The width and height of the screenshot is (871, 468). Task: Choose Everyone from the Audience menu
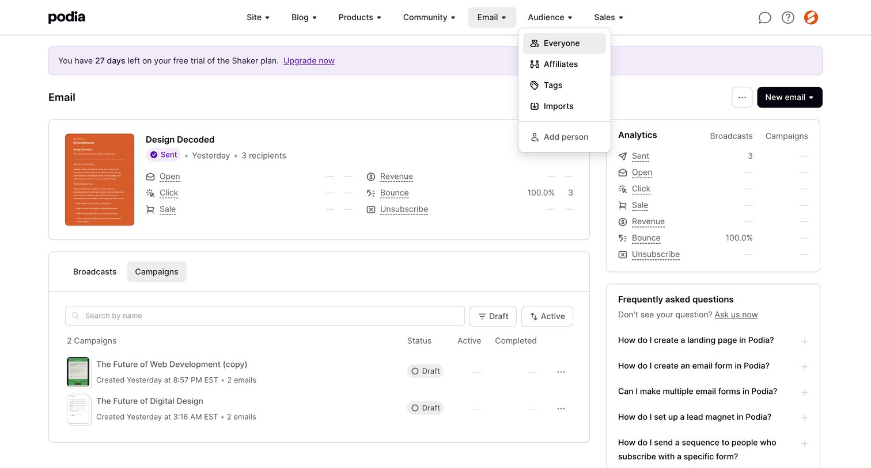[565, 43]
